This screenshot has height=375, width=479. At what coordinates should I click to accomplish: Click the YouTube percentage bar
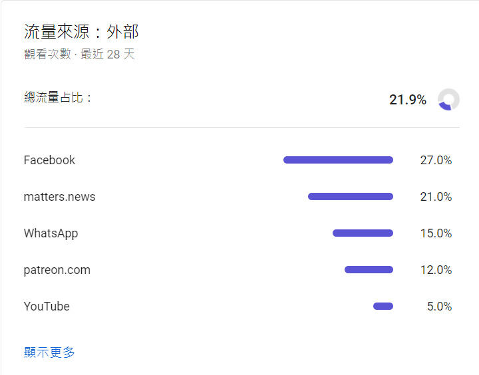(383, 306)
